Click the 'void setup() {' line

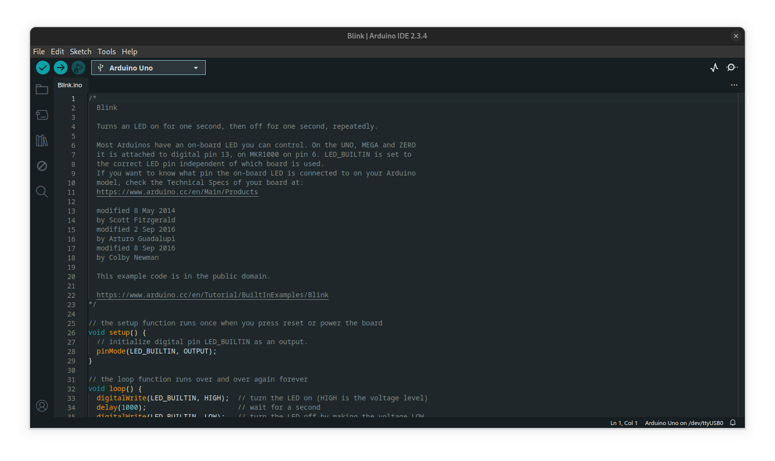tap(117, 333)
